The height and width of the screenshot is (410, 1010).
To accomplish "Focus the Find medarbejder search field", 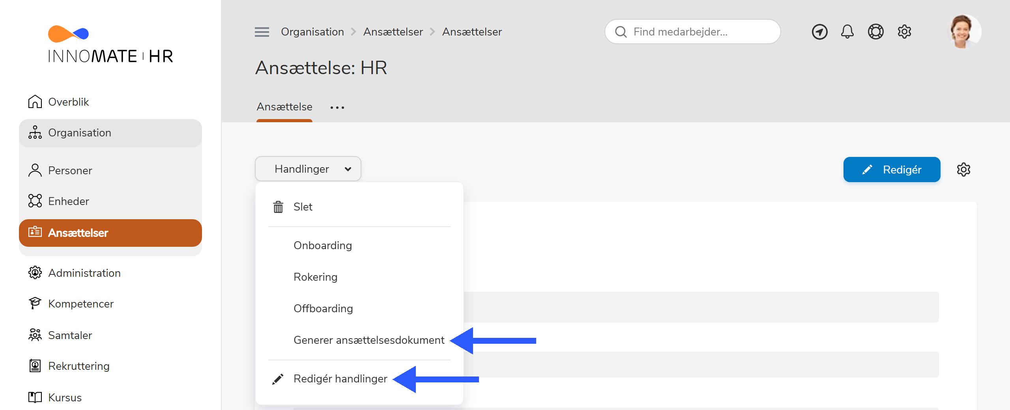I will coord(692,32).
